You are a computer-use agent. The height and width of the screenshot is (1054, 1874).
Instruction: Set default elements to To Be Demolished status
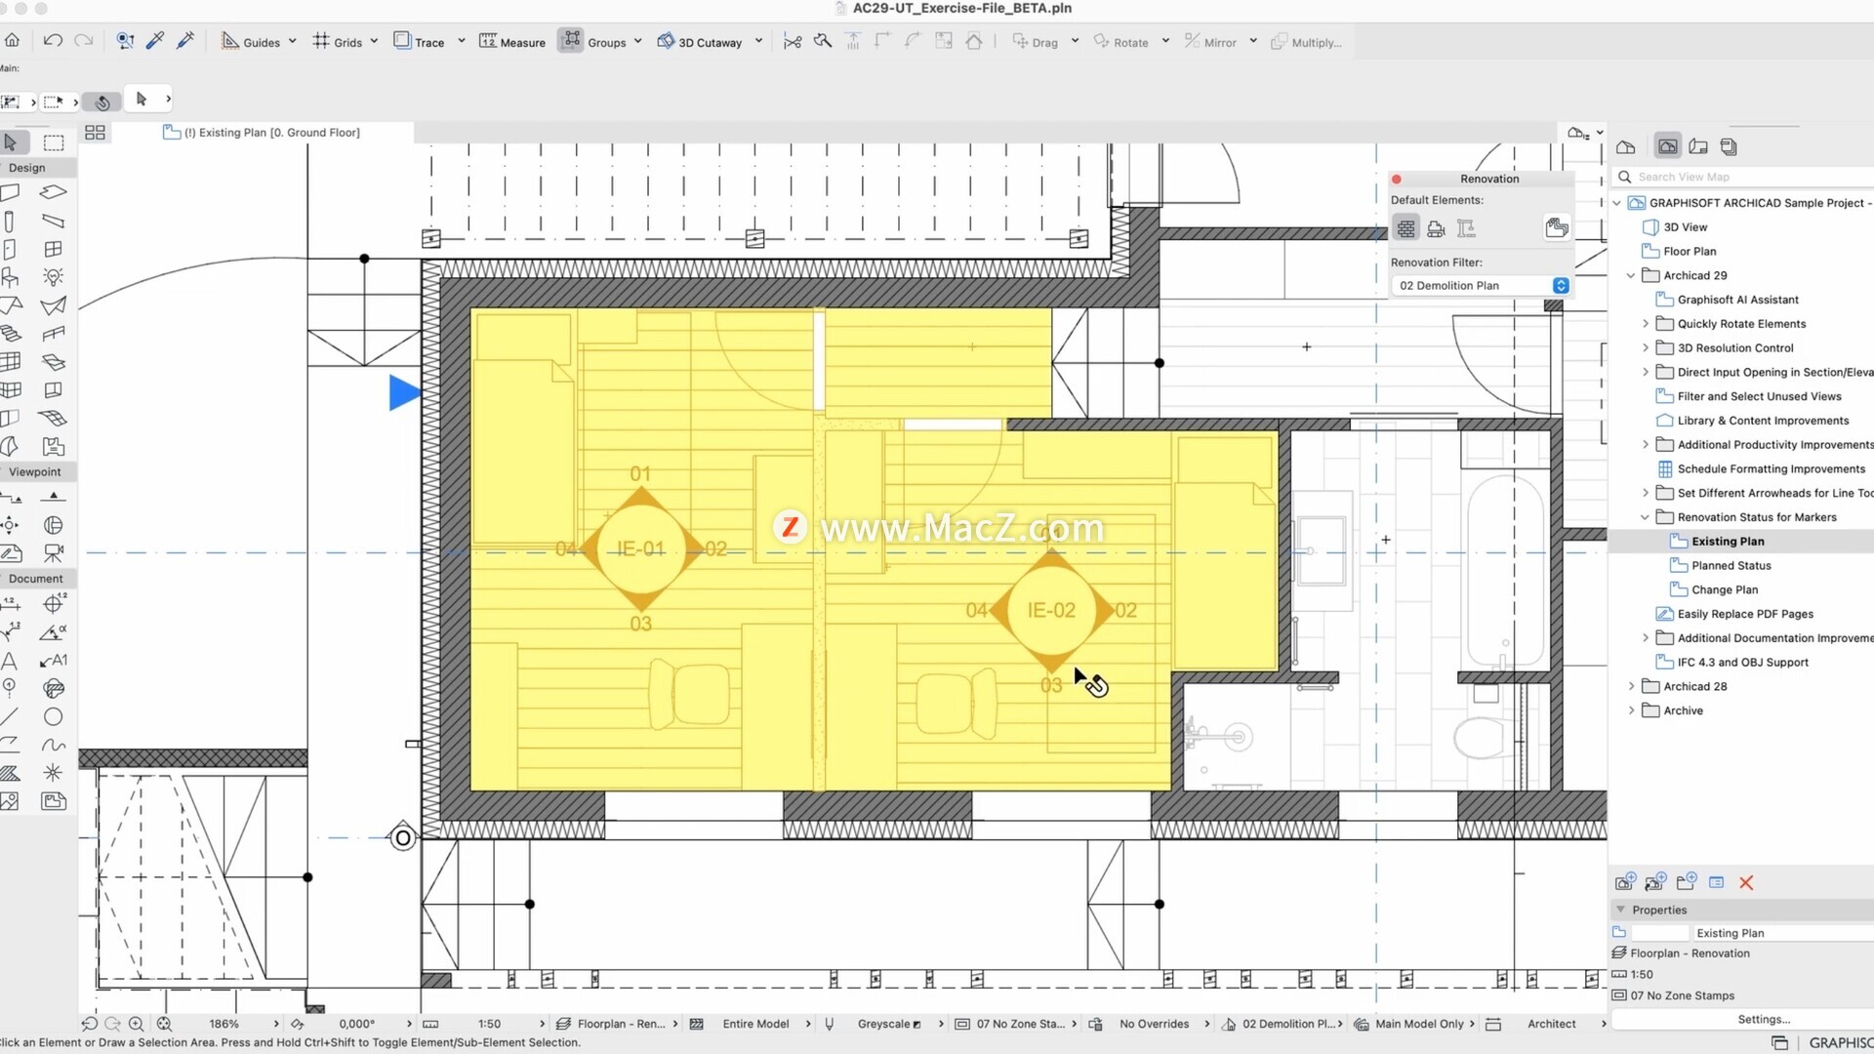[x=1436, y=228]
